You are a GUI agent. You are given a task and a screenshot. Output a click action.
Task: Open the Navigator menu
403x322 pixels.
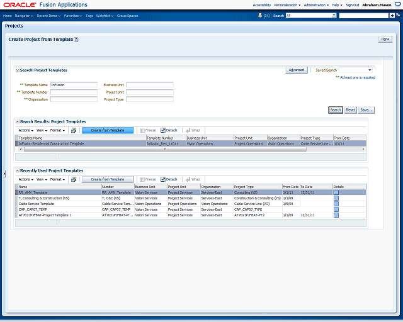coord(24,15)
